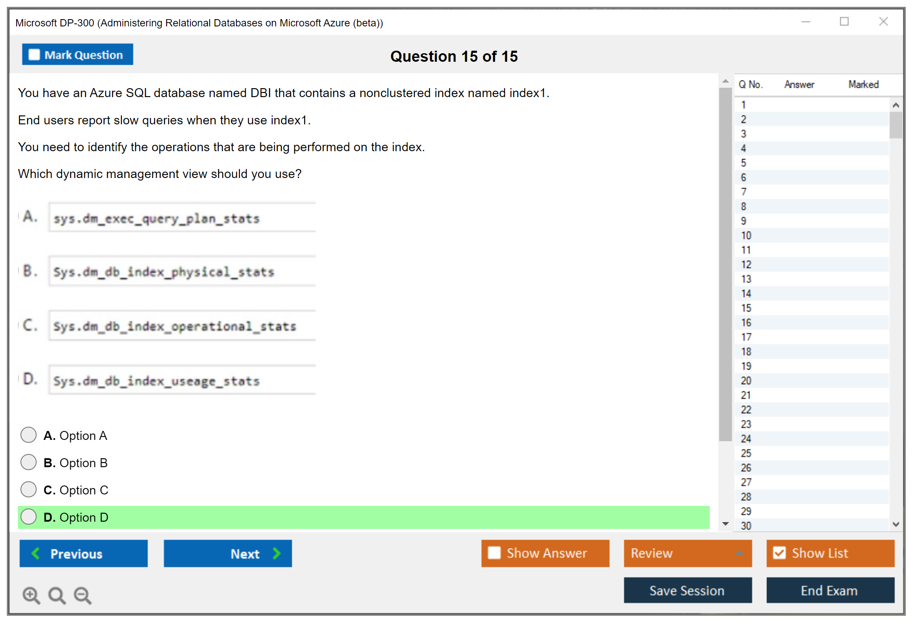Jump to question 8 in the list
The image size is (916, 626).
743,207
